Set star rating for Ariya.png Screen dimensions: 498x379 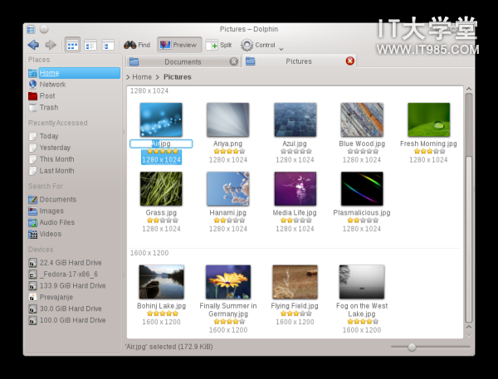[x=230, y=152]
